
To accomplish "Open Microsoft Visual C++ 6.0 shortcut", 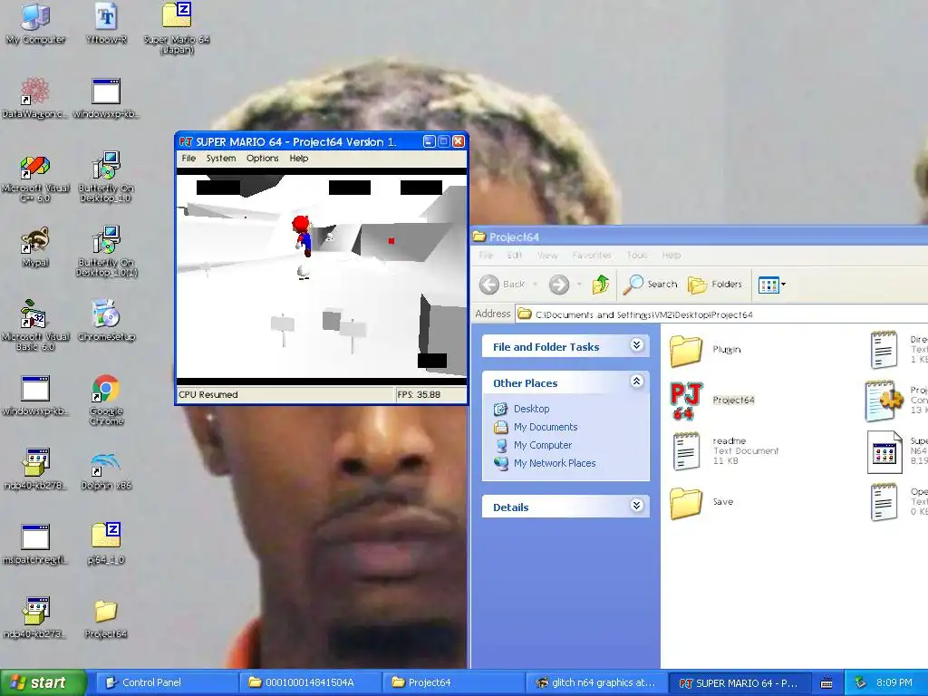I will 35,178.
